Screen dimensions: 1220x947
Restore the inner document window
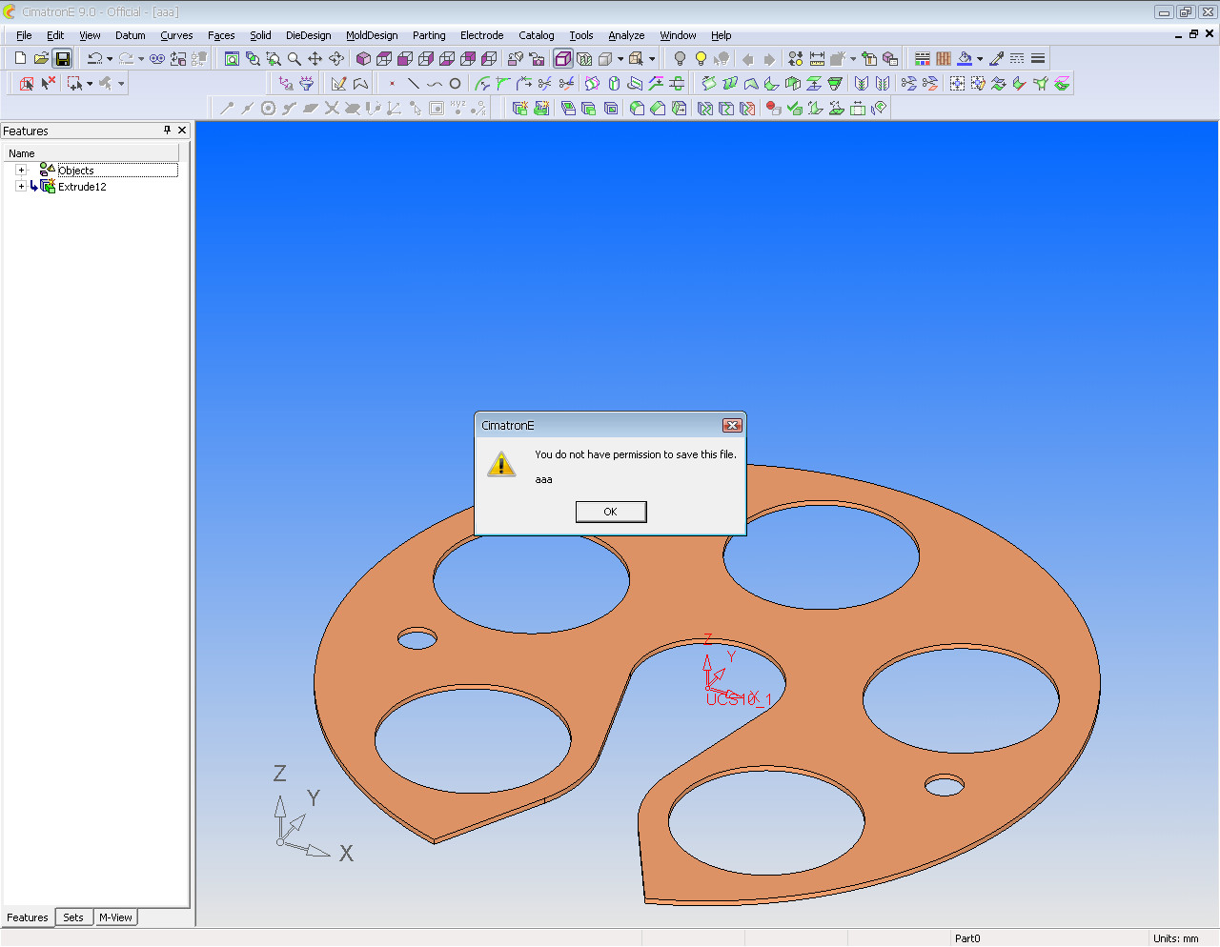coord(1193,33)
